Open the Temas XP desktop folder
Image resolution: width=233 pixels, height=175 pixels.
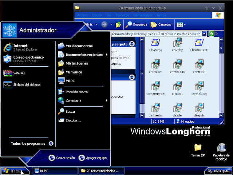point(198,150)
